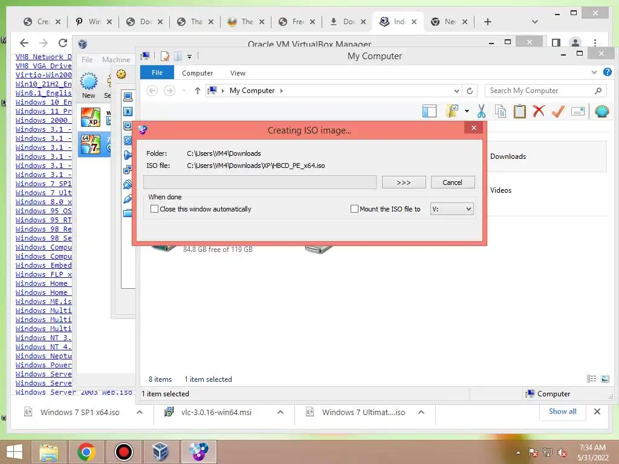This screenshot has height=464, width=619.
Task: Click the Copy pages icon in My Computer toolbar
Action: 500,111
